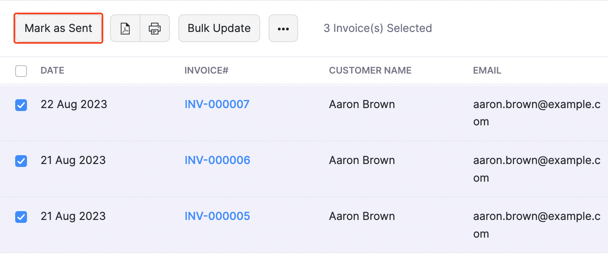Uncheck the INV-000005 row checkbox
608x254 pixels.
coord(21,217)
